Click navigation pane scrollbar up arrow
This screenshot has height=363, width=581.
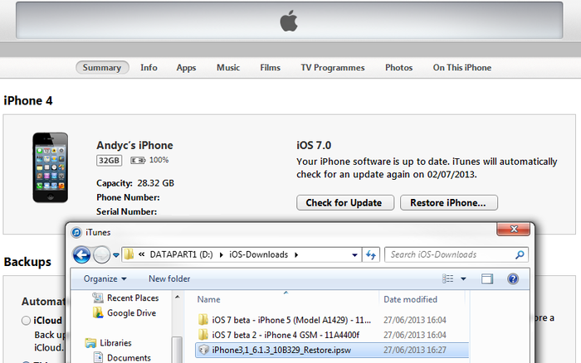click(x=178, y=297)
